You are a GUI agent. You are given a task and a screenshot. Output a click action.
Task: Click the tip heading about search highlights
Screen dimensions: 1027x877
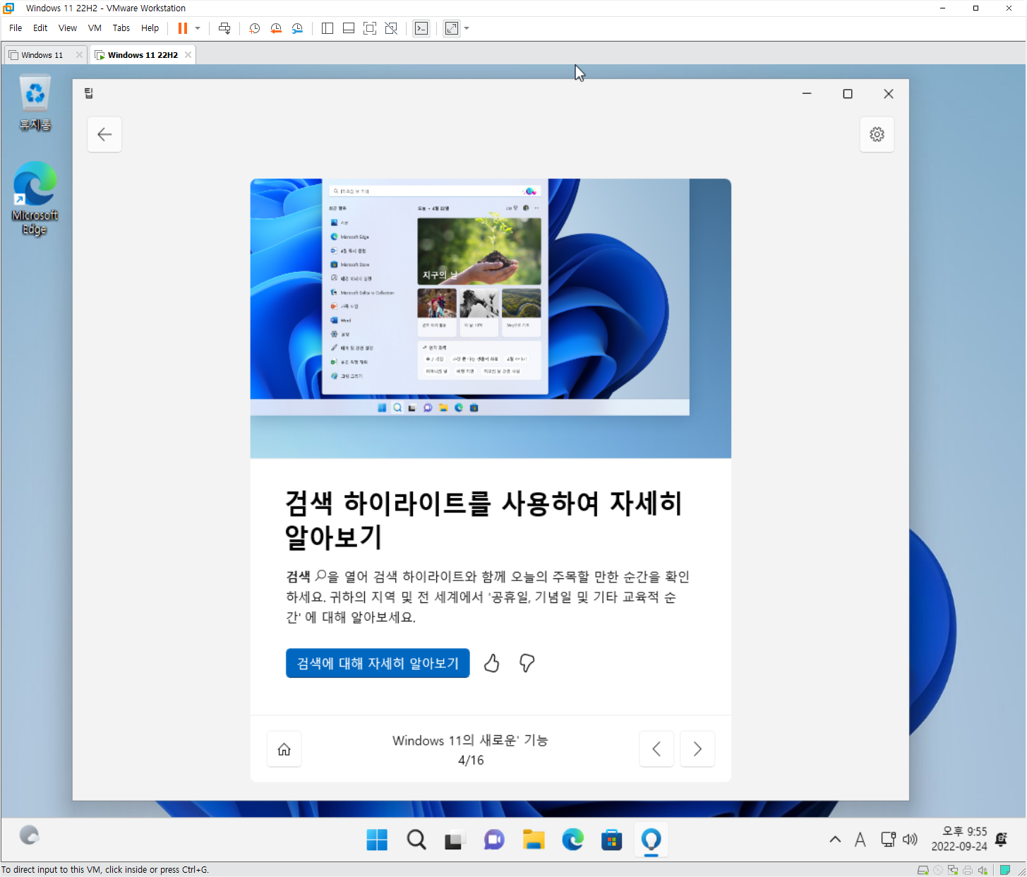(484, 520)
